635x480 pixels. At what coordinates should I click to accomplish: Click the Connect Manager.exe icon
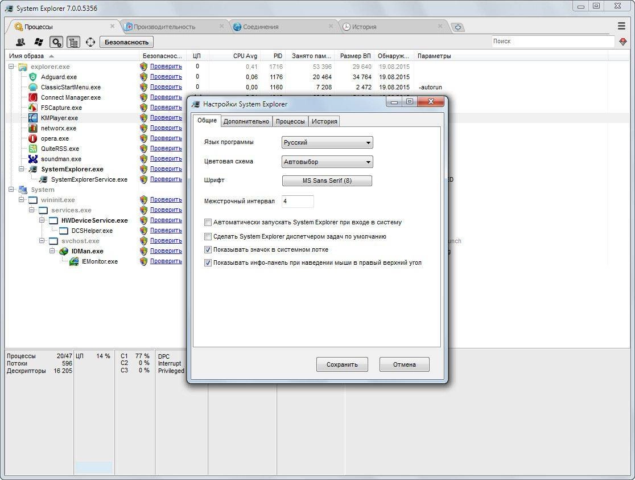tap(33, 97)
